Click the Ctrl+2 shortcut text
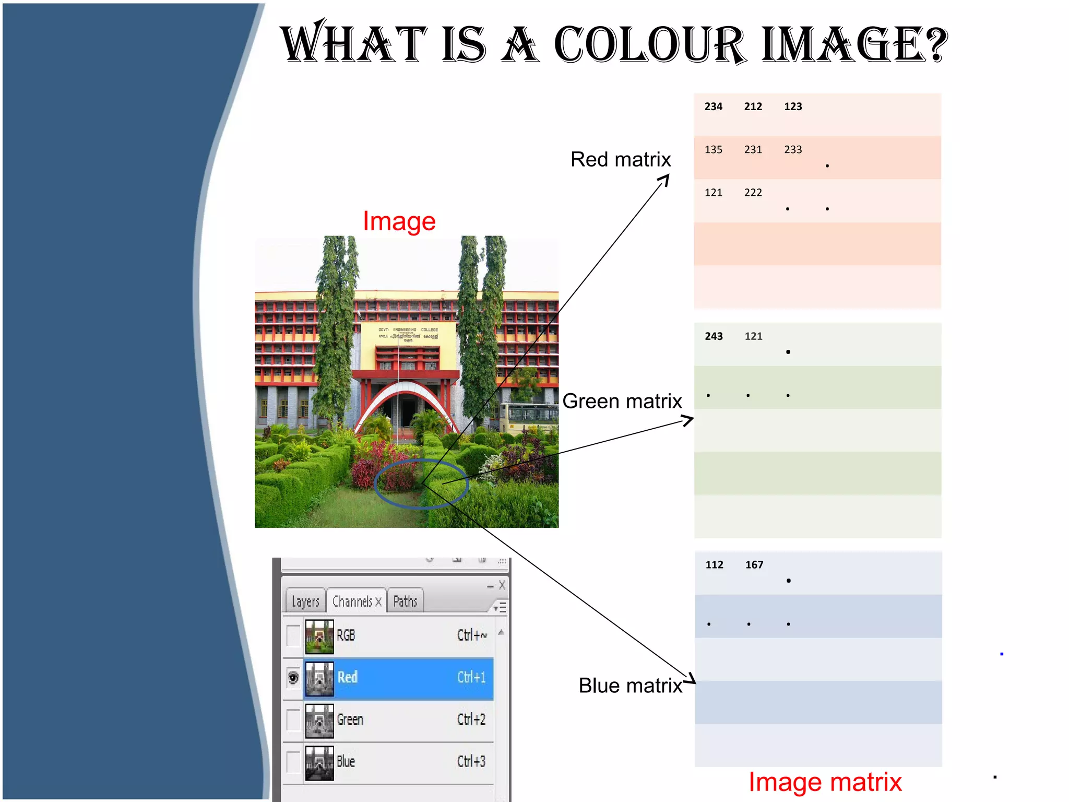 pos(471,719)
